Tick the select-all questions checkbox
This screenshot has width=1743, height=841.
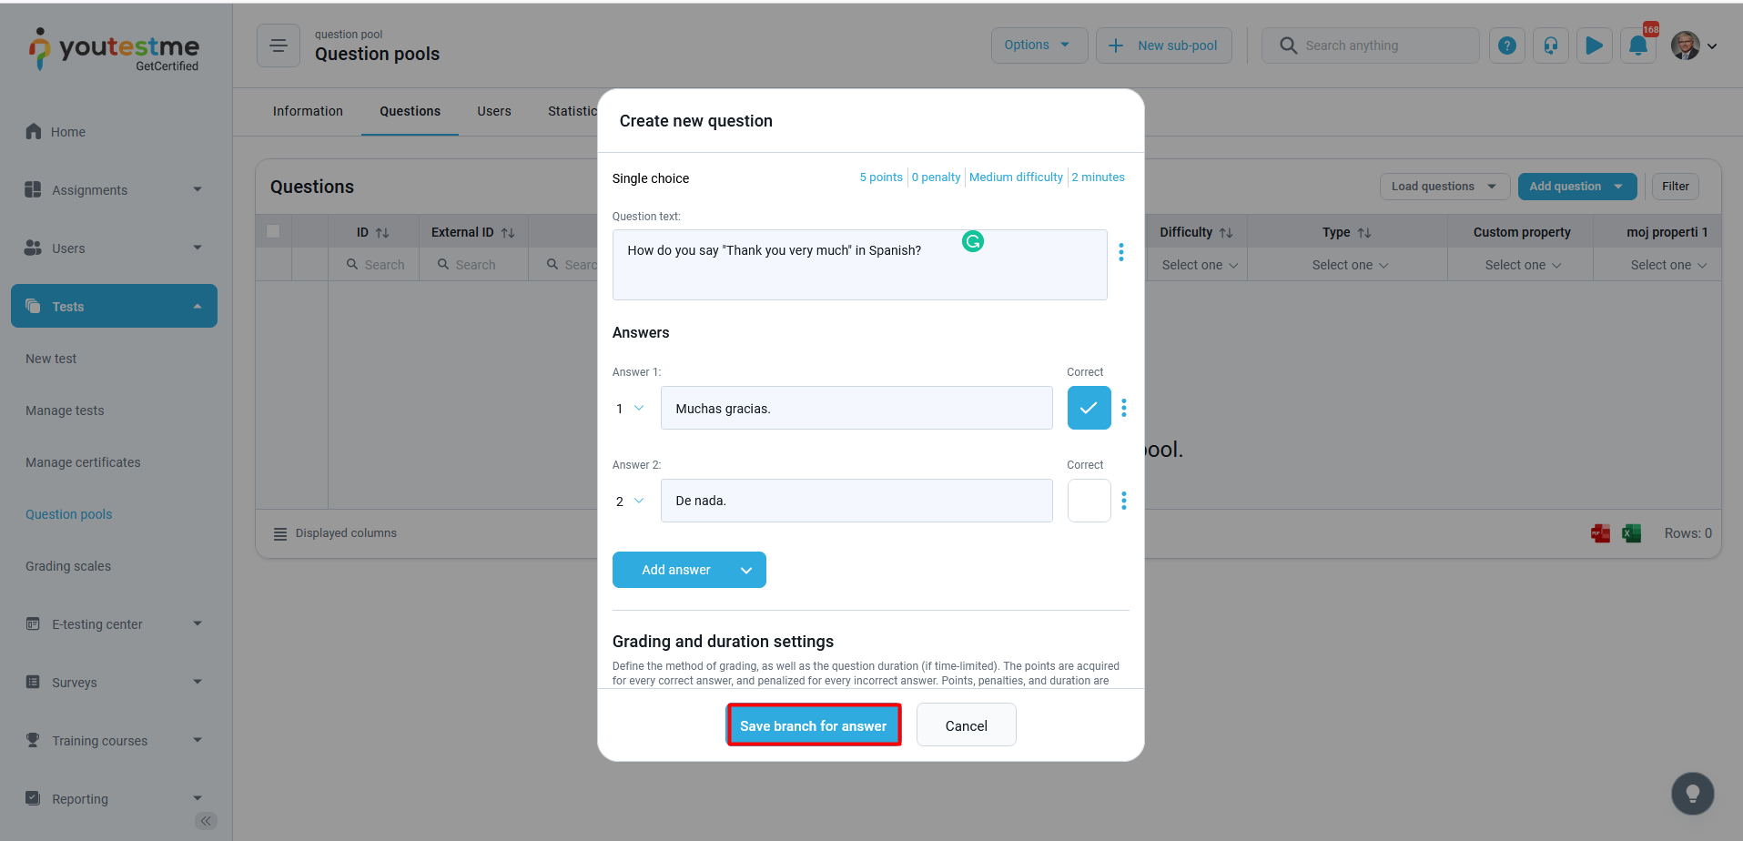(x=273, y=231)
